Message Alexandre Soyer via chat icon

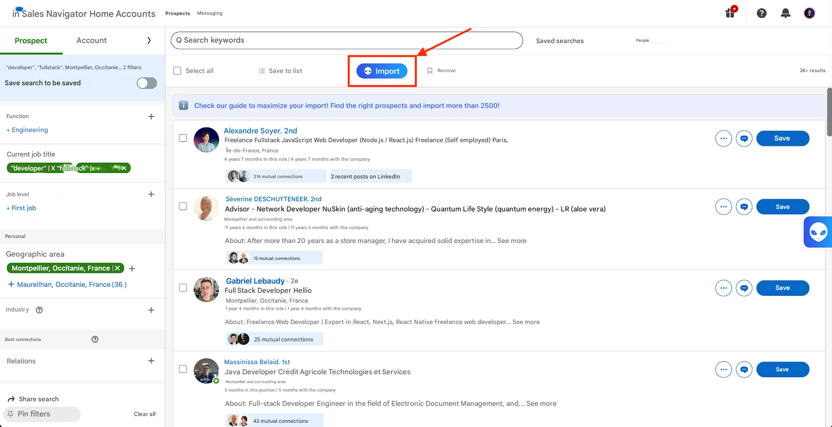click(744, 138)
